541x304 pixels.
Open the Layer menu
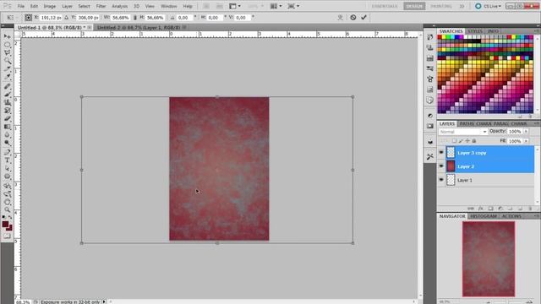[67, 6]
